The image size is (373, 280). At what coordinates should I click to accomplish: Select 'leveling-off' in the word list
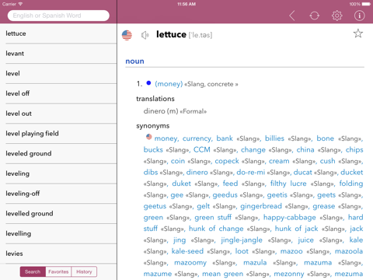58,194
